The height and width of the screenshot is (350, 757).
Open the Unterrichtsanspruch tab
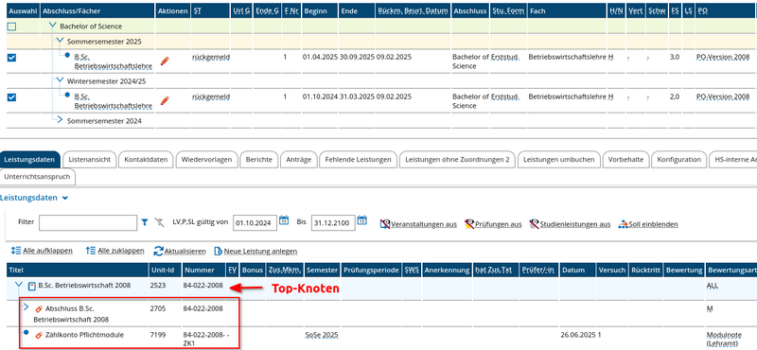38,177
